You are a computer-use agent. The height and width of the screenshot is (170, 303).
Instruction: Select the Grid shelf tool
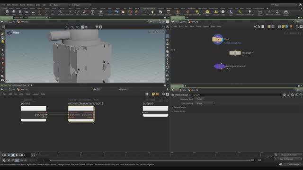pos(33,13)
